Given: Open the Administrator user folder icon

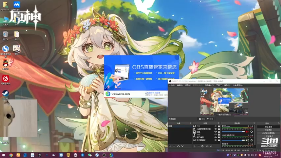Looking at the screenshot, I should (5, 6).
